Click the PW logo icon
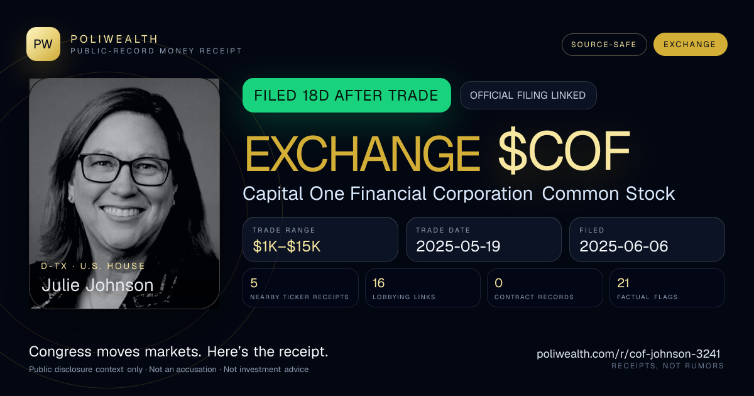754x396 pixels. point(43,44)
